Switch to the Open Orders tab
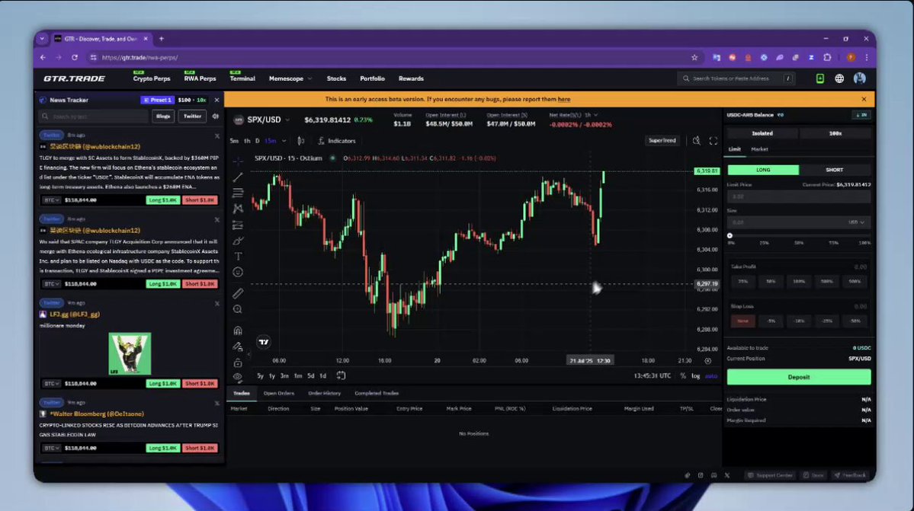Viewport: 914px width, 511px height. pos(279,394)
